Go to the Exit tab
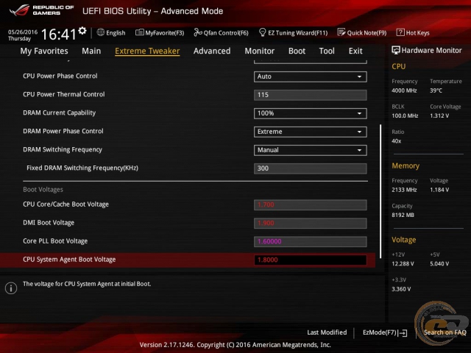Image resolution: width=471 pixels, height=353 pixels. [x=355, y=51]
